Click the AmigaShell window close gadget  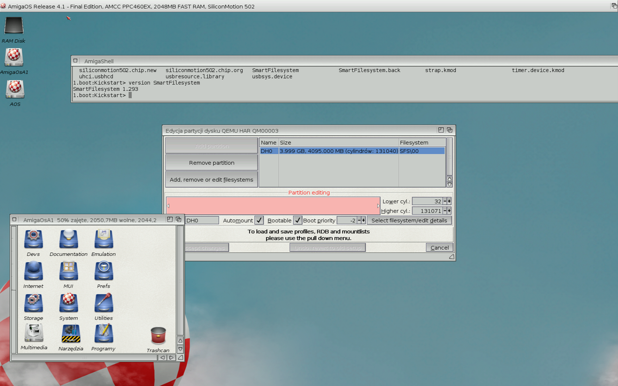(75, 61)
